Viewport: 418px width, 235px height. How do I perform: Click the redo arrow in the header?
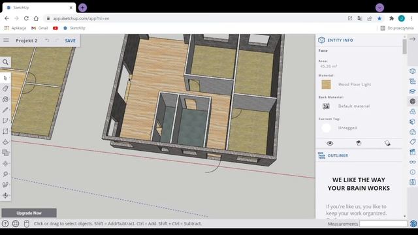pyautogui.click(x=57, y=40)
